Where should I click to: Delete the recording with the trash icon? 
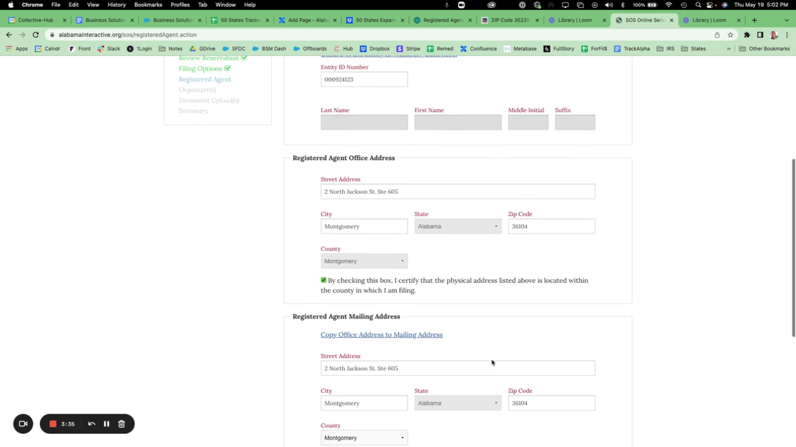point(121,424)
